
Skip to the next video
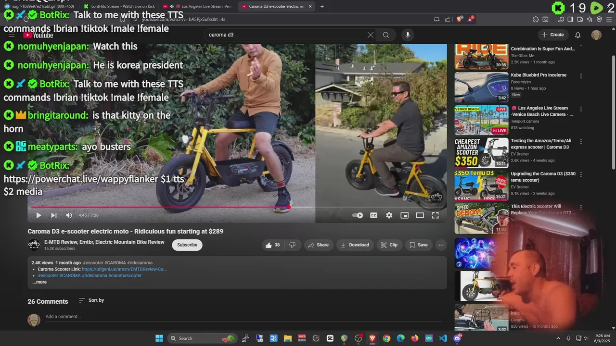[x=54, y=215]
